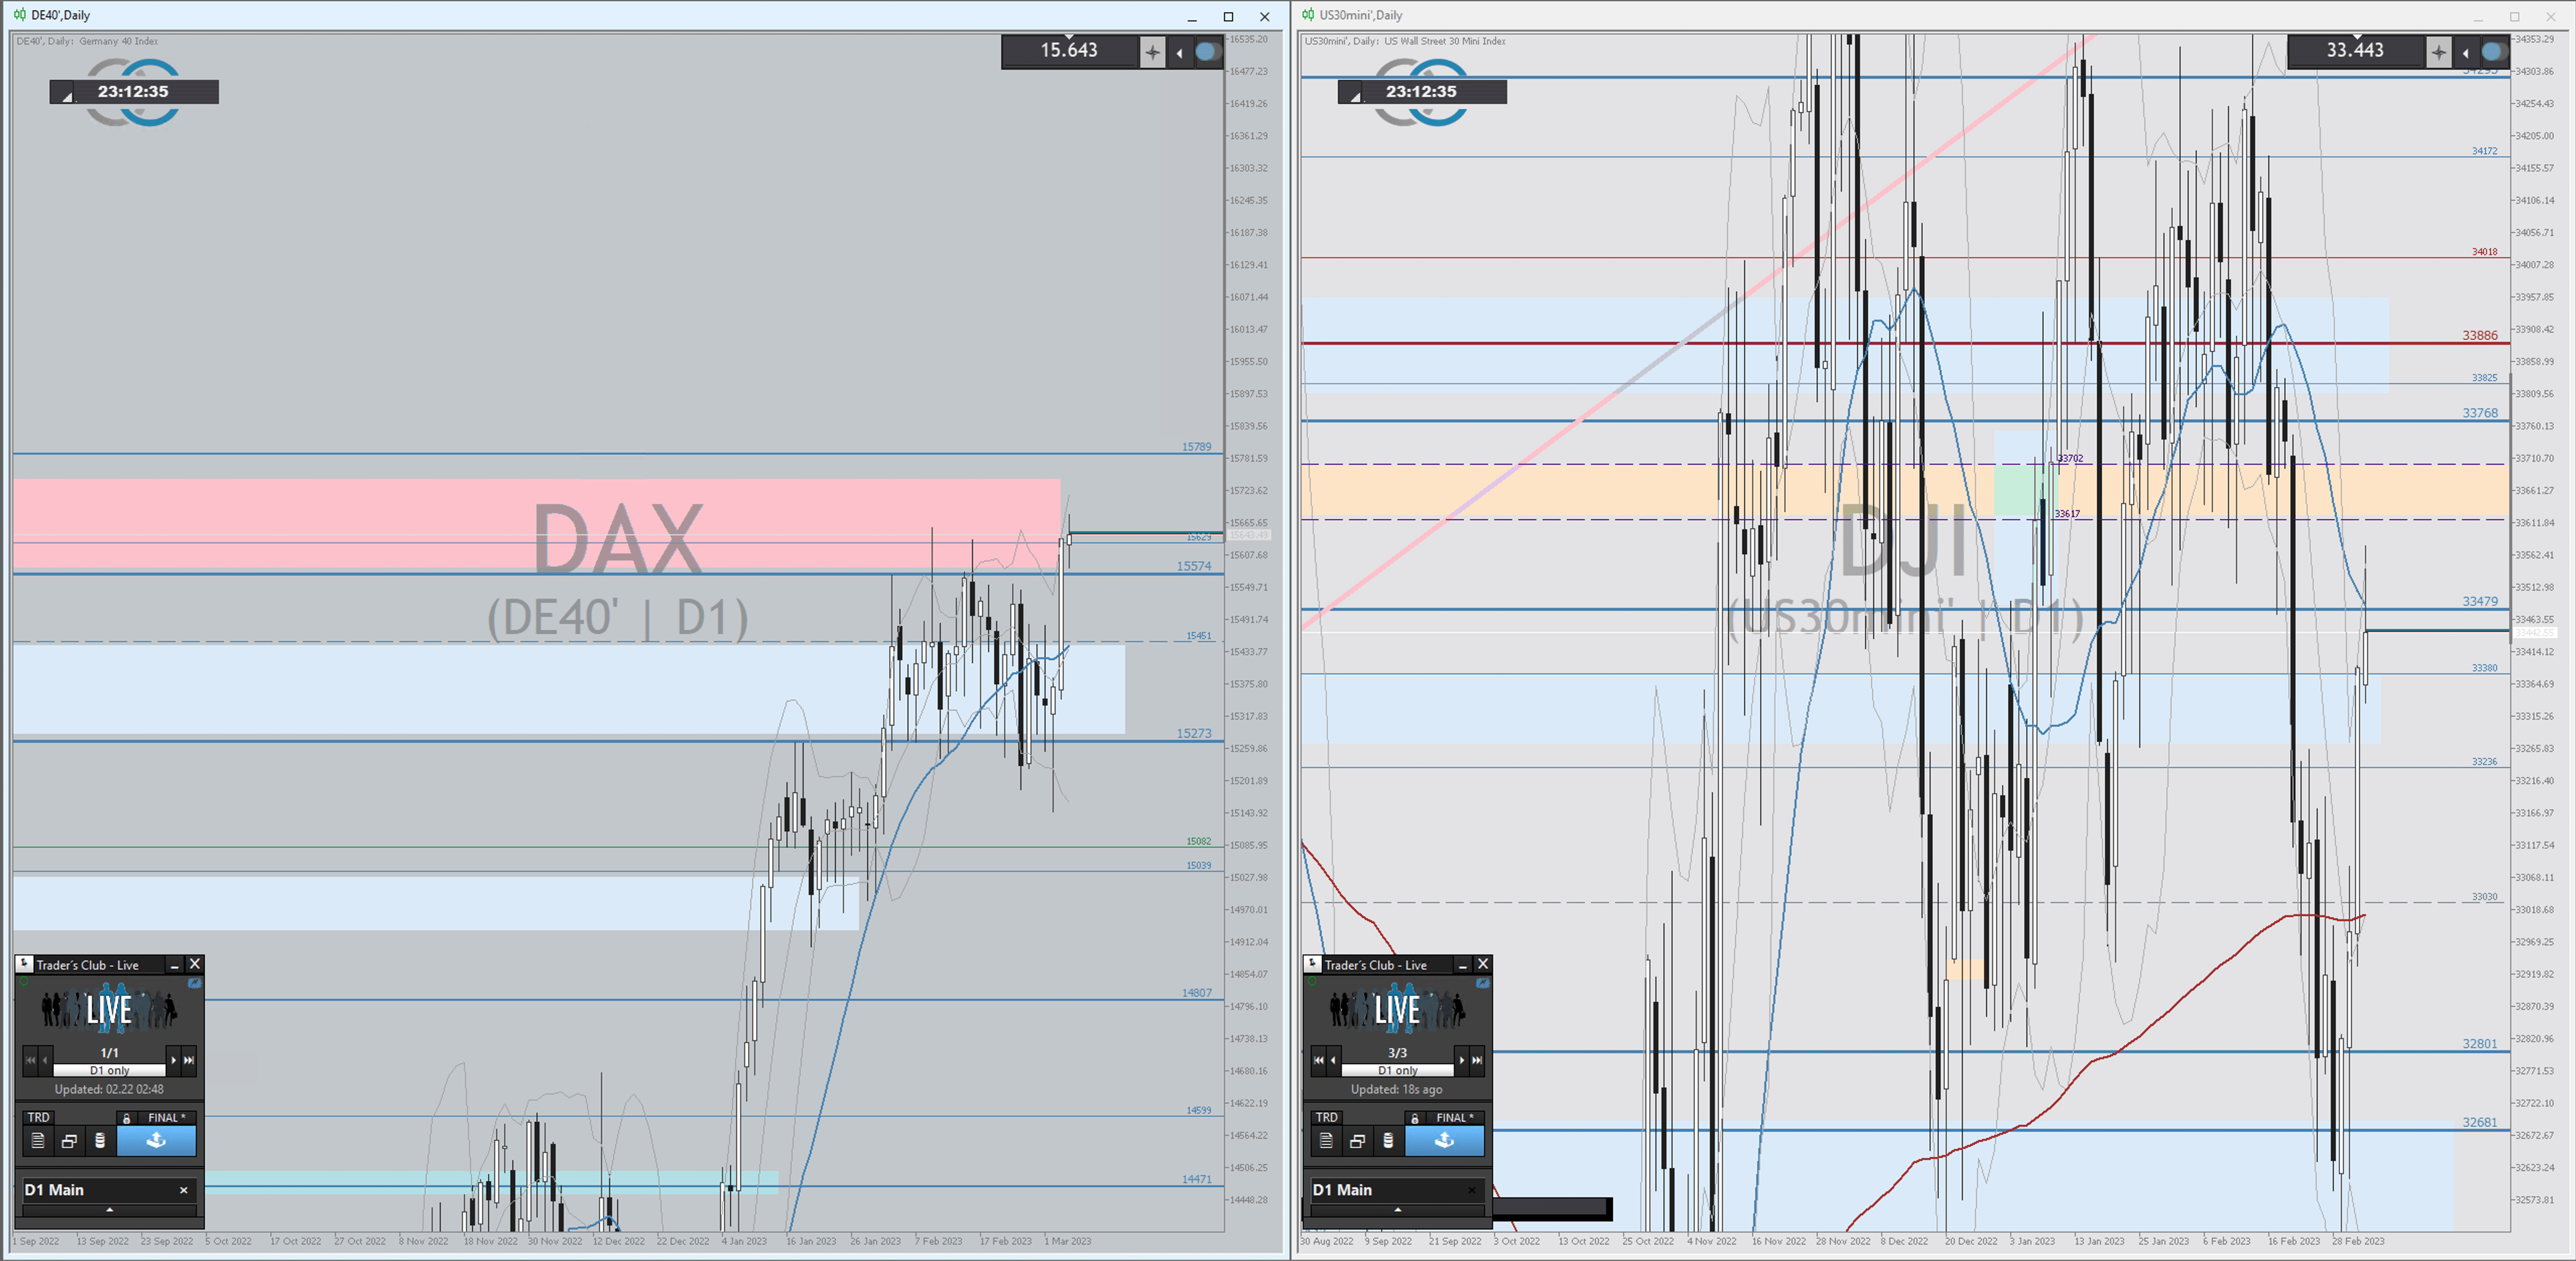Open the document notes icon in DE40 panel

(38, 1140)
